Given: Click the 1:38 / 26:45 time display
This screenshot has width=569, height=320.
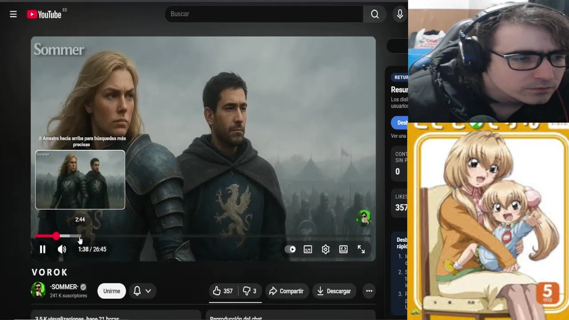Looking at the screenshot, I should coord(92,249).
